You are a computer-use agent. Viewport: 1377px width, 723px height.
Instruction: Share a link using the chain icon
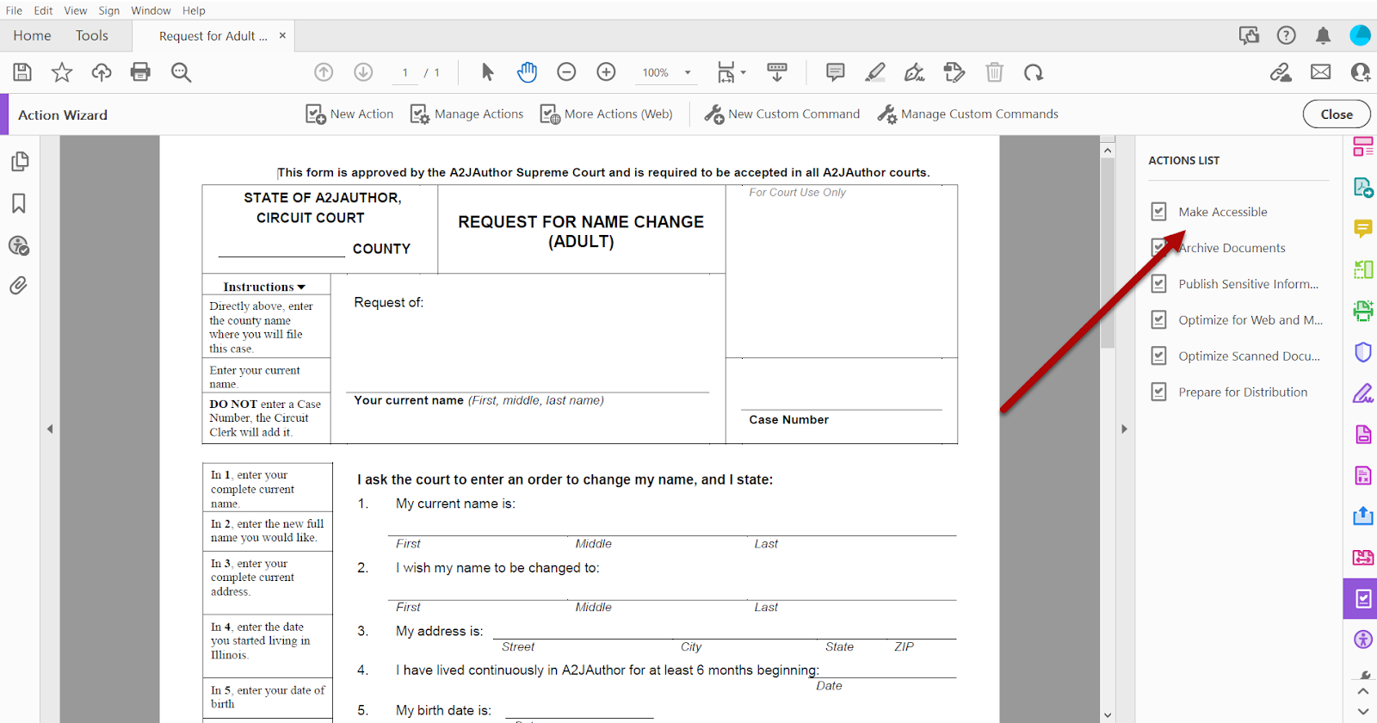click(x=1281, y=72)
